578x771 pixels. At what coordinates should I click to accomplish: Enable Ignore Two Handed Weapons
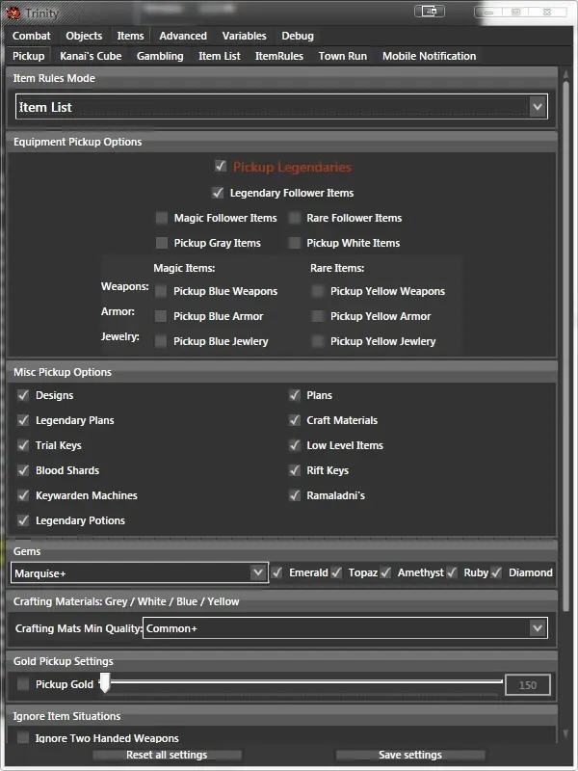click(23, 738)
